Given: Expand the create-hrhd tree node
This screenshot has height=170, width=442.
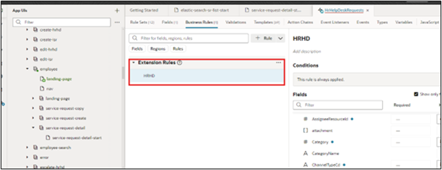Looking at the screenshot, I should pos(28,29).
